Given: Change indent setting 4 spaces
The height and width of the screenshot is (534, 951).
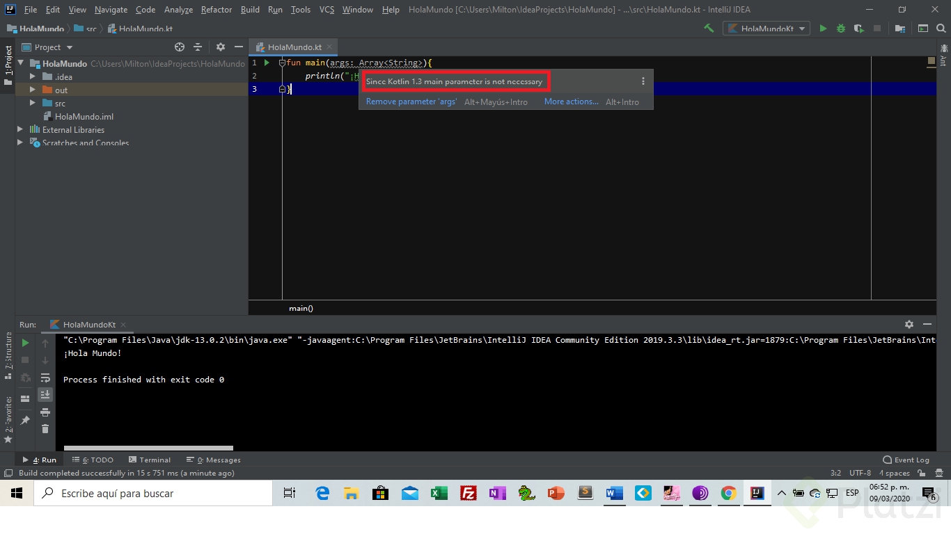Looking at the screenshot, I should [894, 473].
